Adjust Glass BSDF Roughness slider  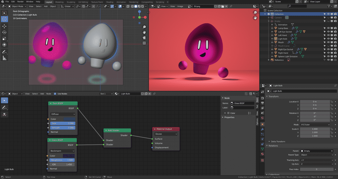(x=62, y=160)
